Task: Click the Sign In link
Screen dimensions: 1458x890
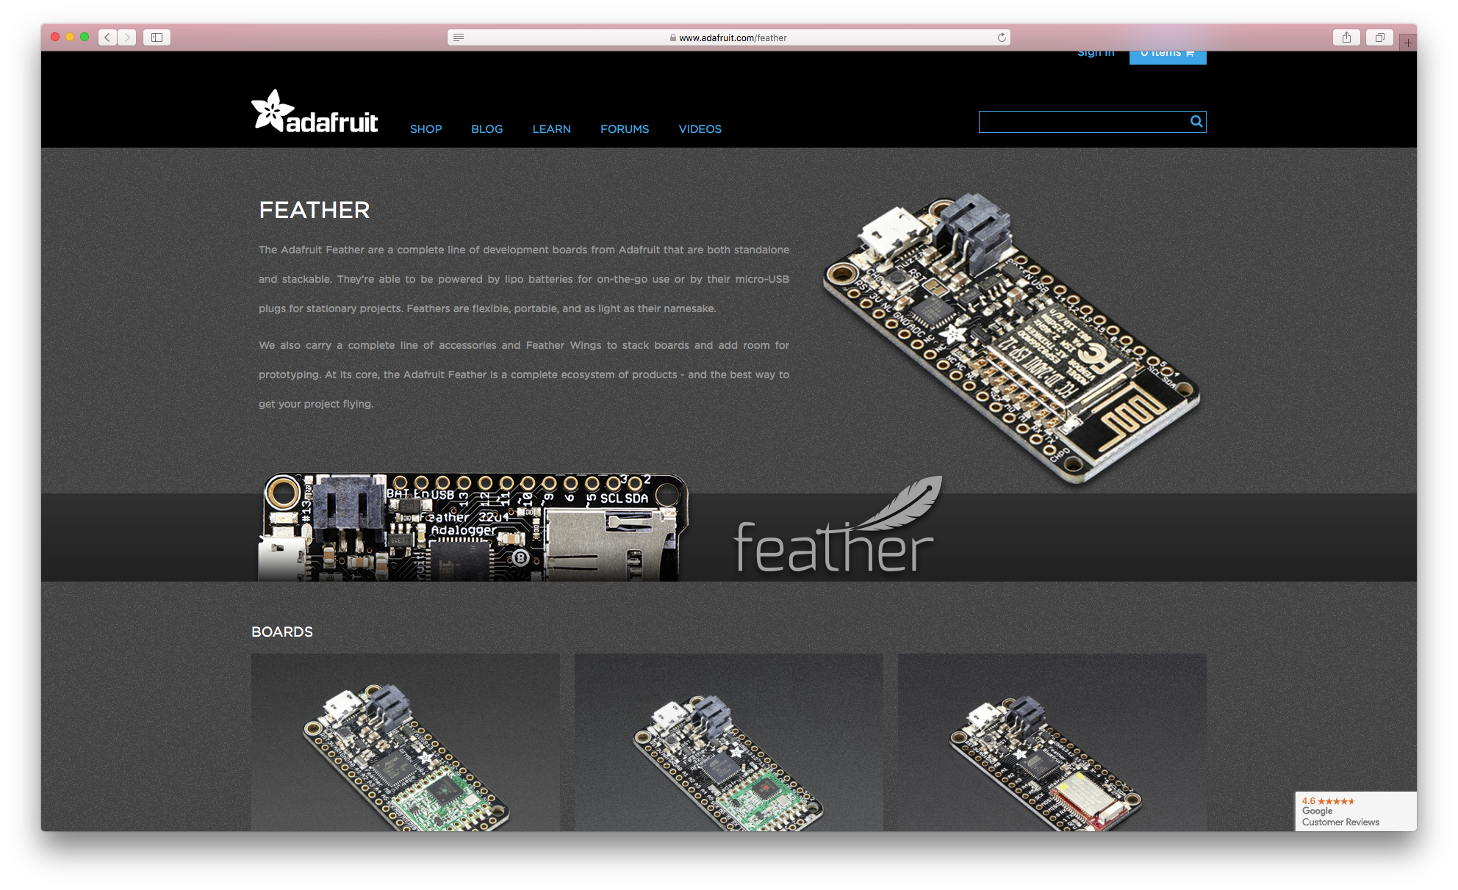Action: coord(1096,51)
